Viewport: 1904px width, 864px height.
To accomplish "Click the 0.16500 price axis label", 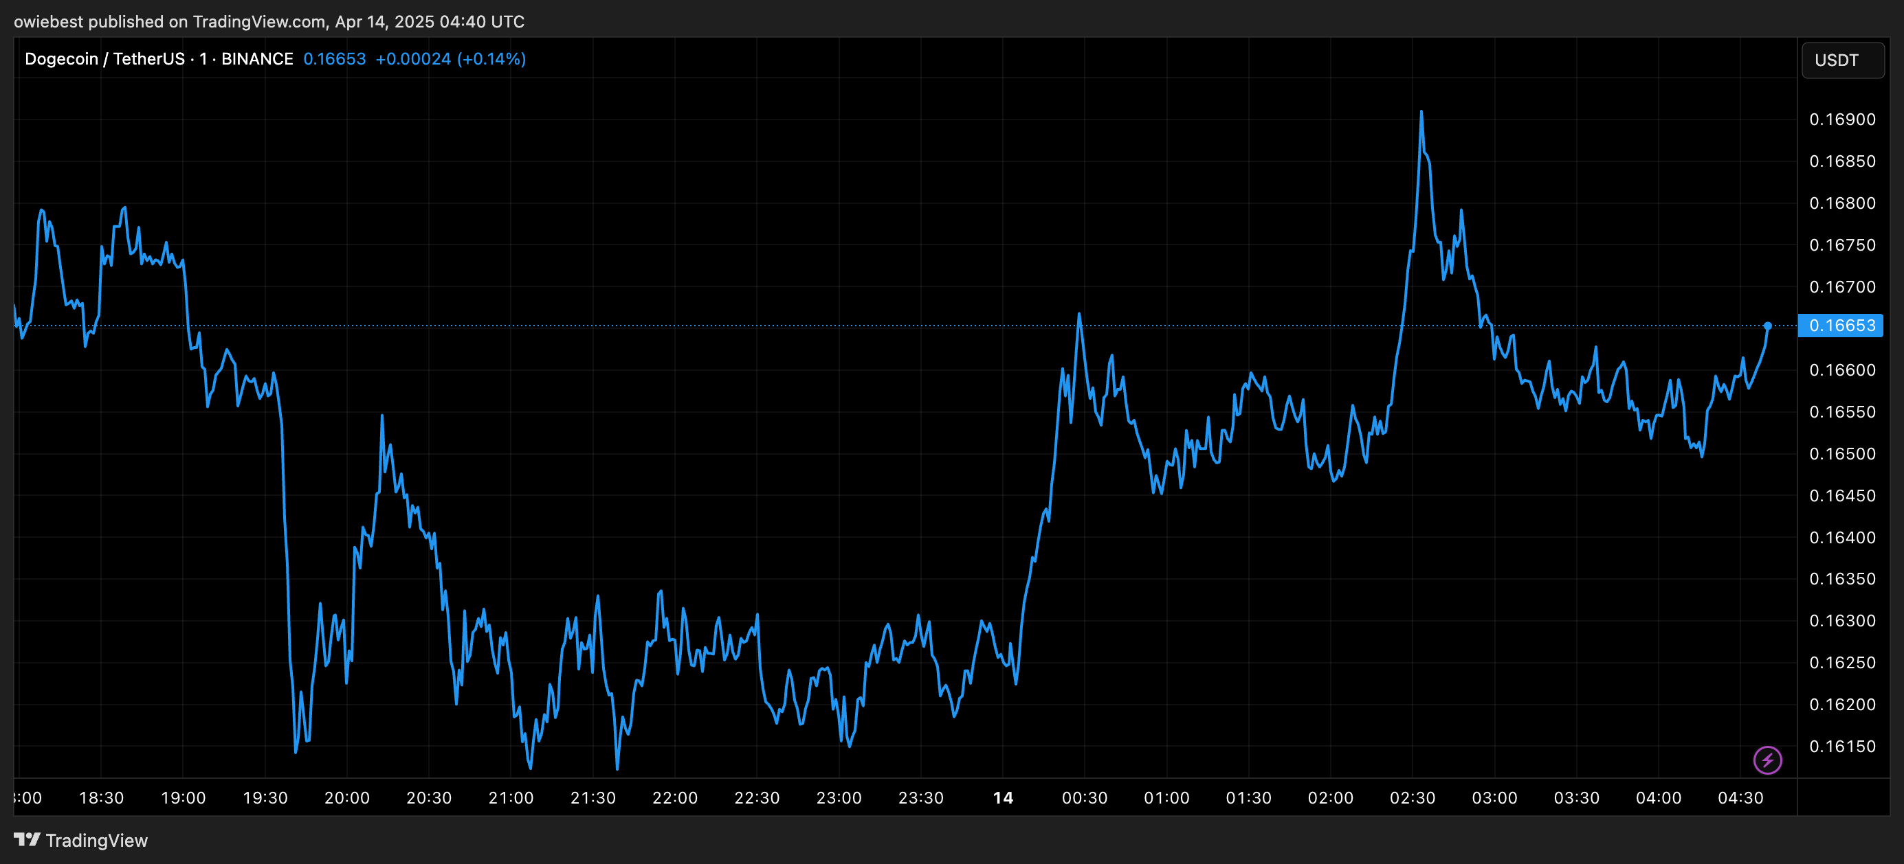I will pyautogui.click(x=1841, y=454).
